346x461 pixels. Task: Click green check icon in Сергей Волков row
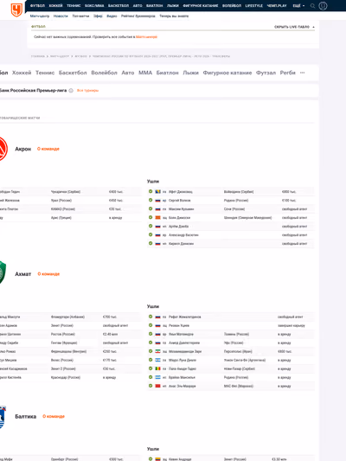click(x=151, y=200)
